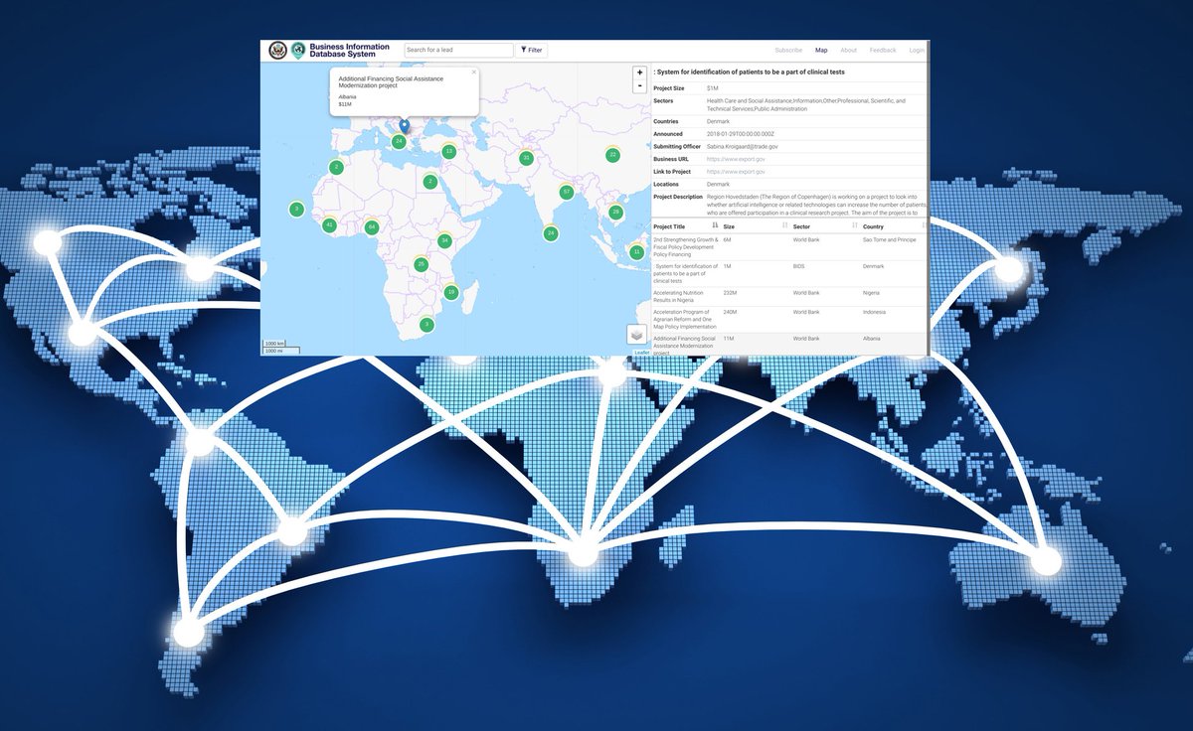Open the Filter button

point(532,50)
